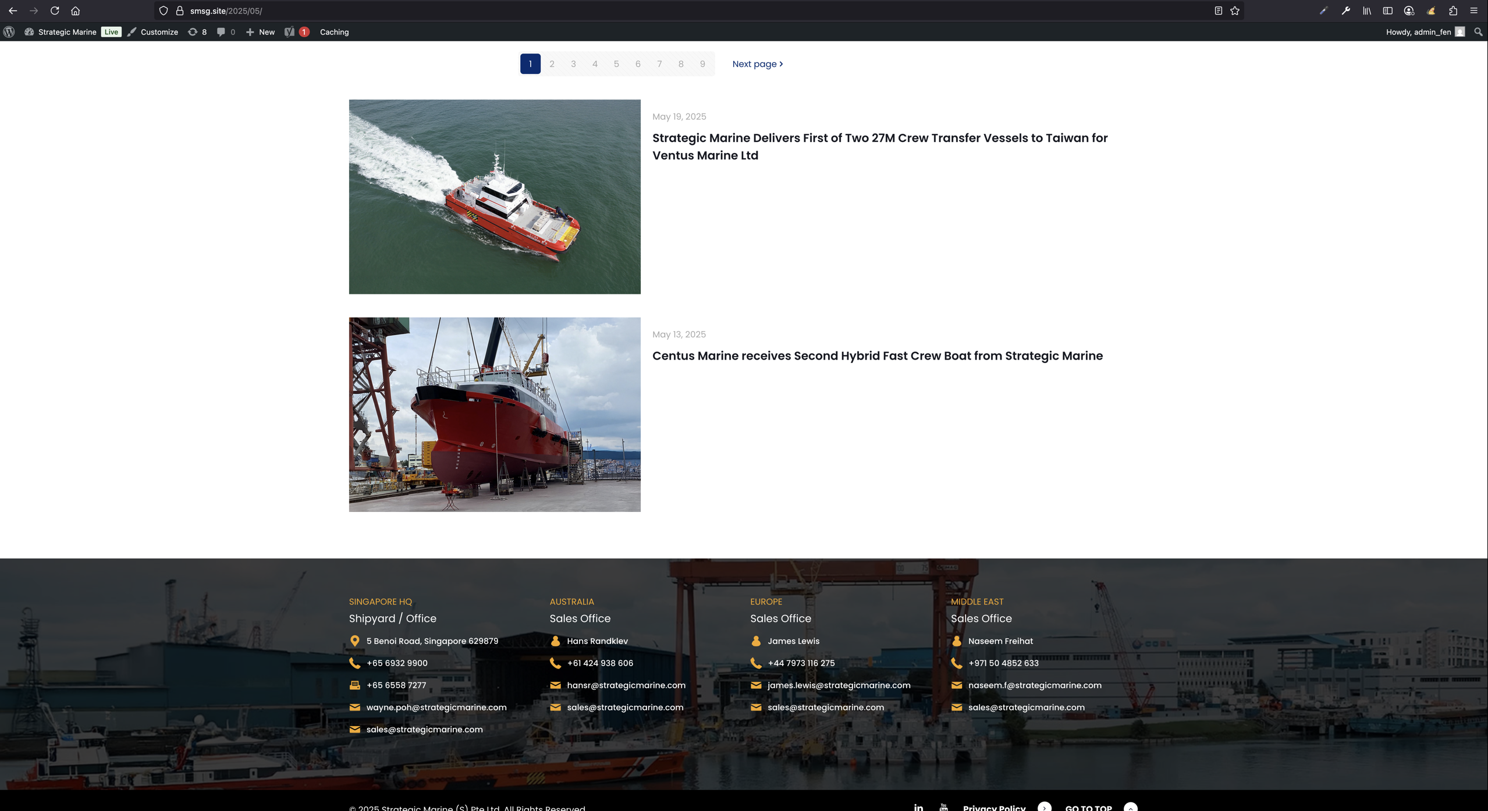Open the WordPress logo menu
1488x811 pixels.
[x=9, y=32]
